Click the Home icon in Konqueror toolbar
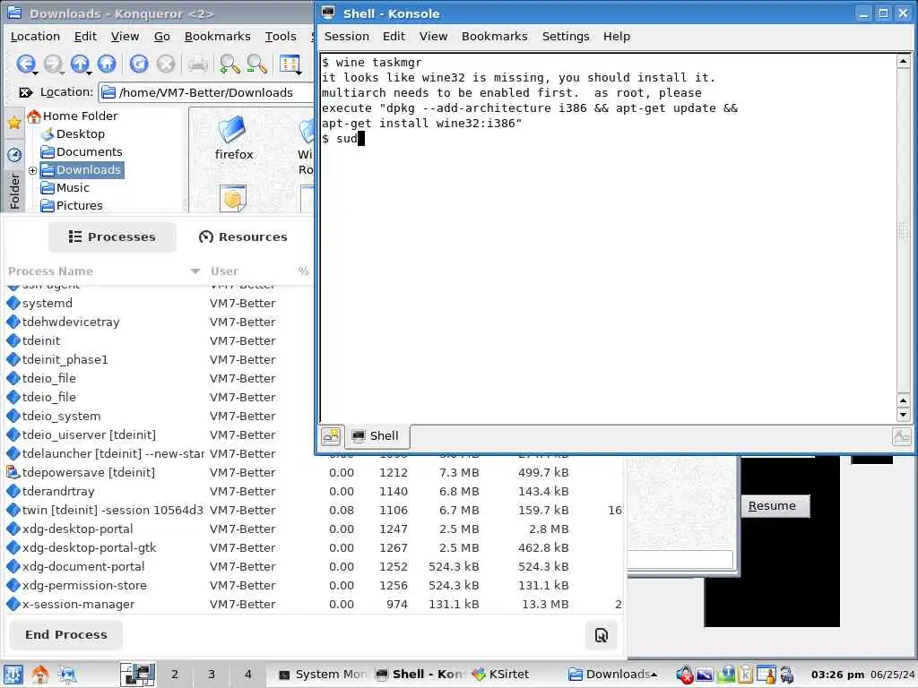 tap(107, 64)
